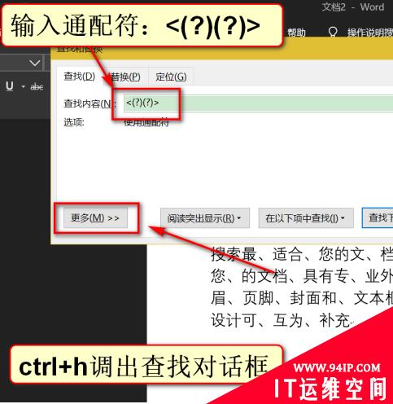Apply strikethrough with the abc icon
The image size is (393, 404).
[x=37, y=86]
